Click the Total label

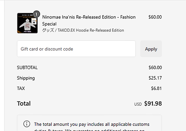coord(24,104)
